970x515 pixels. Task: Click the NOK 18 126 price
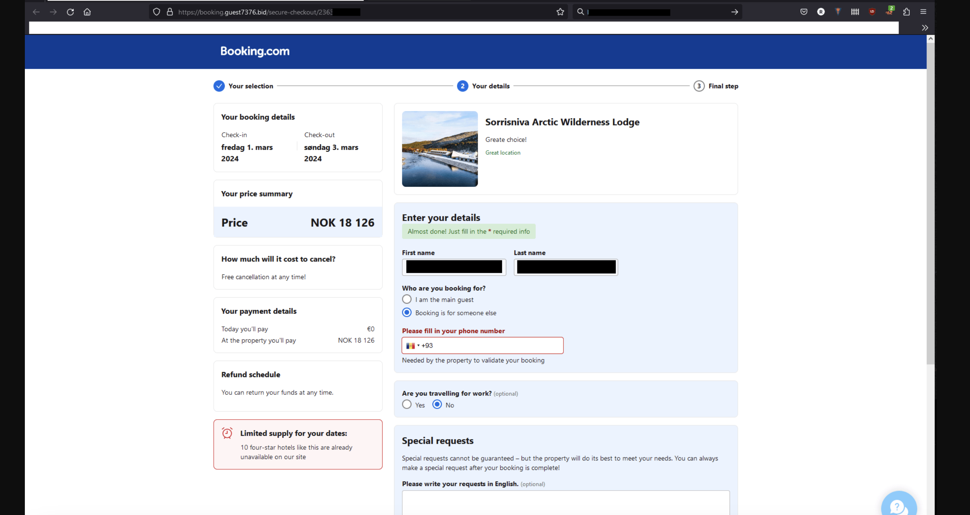[342, 223]
